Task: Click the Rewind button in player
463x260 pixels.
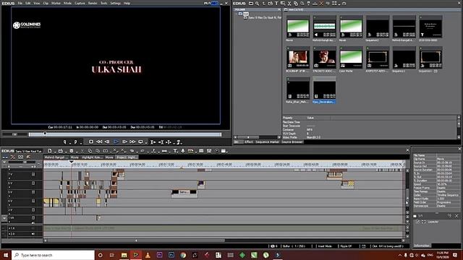Action: point(99,142)
